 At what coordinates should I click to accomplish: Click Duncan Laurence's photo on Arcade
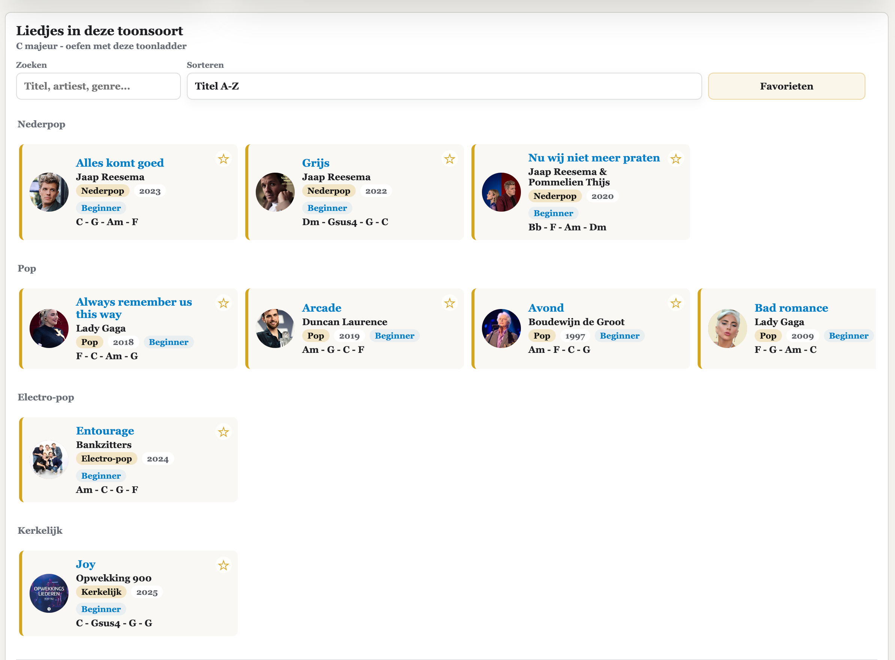pos(275,329)
